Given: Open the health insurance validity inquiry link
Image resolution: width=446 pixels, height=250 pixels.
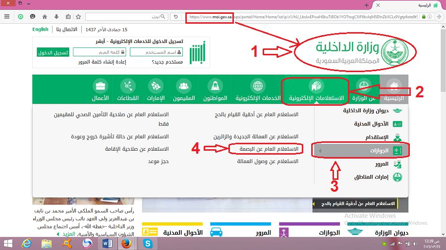Looking at the screenshot, I should pos(111,119).
